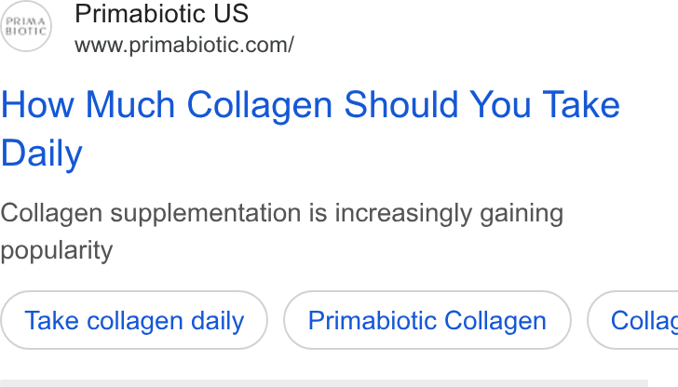Tap the 'Take collagen daily' chip
The height and width of the screenshot is (387, 678).
coord(134,320)
